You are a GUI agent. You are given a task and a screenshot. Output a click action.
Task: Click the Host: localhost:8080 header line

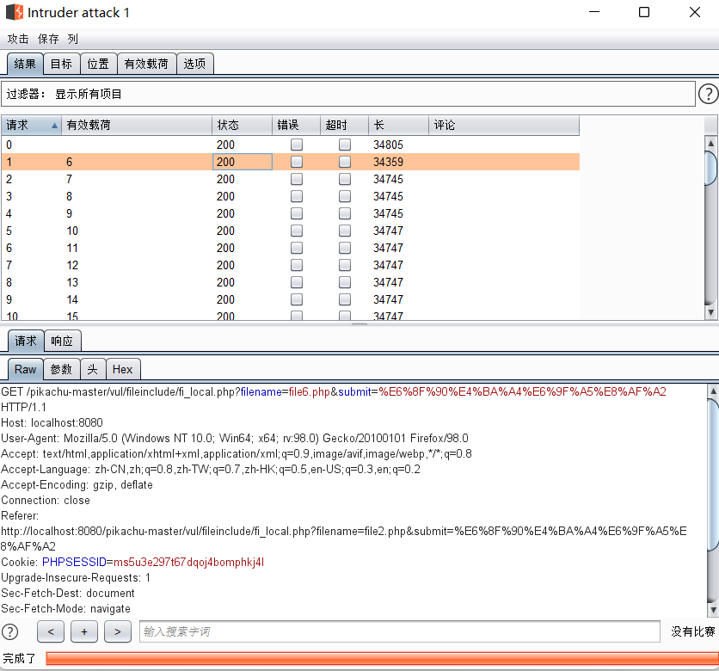tap(52, 422)
